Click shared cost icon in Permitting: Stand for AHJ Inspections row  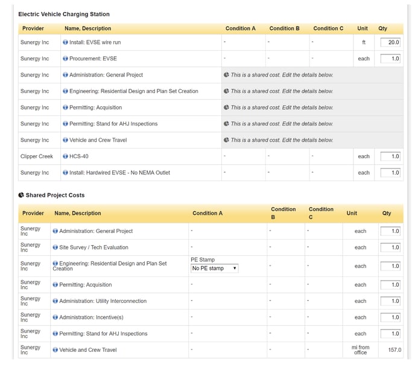(226, 124)
